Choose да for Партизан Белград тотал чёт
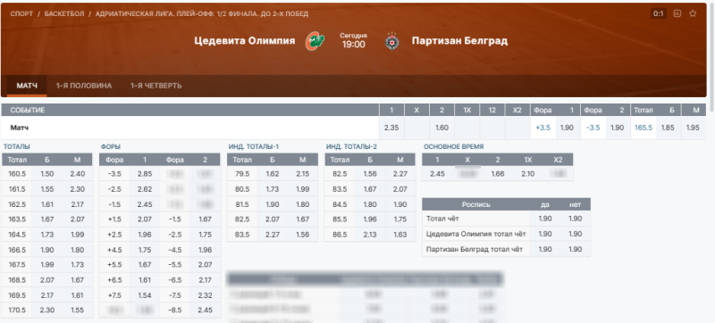This screenshot has width=715, height=323. (545, 249)
